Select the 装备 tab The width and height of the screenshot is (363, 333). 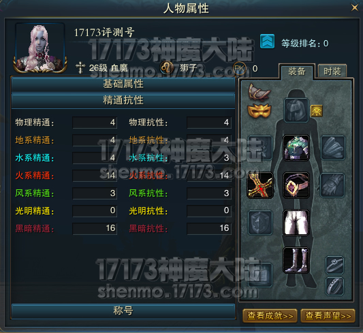[x=297, y=72]
